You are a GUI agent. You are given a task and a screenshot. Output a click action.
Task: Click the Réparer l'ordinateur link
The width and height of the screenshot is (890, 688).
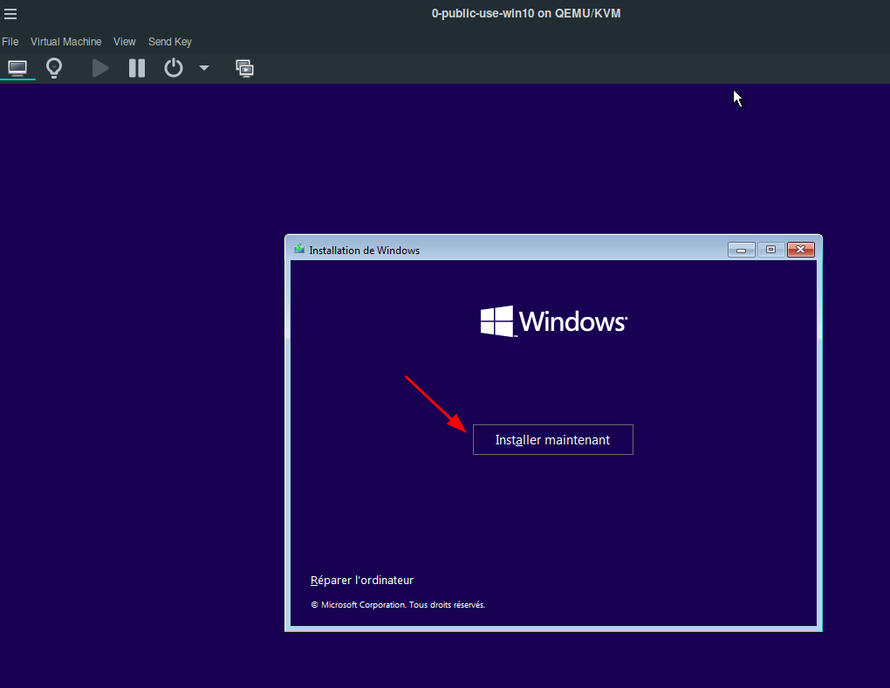click(362, 581)
